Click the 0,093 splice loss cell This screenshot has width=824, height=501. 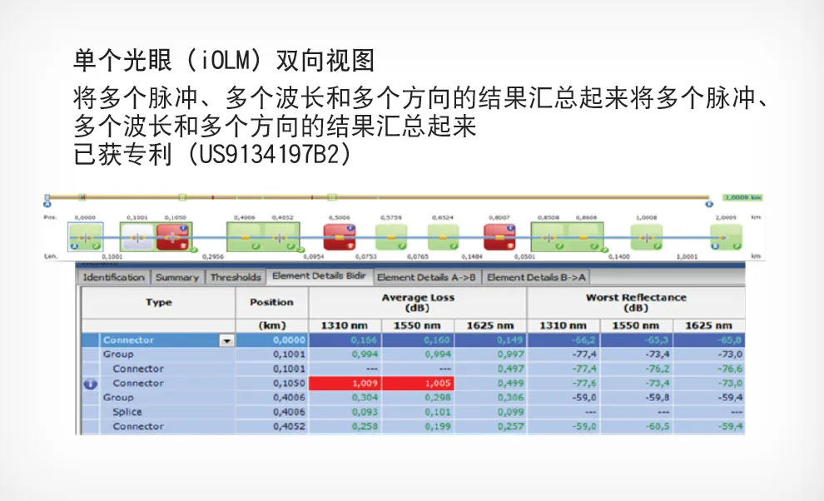(x=345, y=412)
